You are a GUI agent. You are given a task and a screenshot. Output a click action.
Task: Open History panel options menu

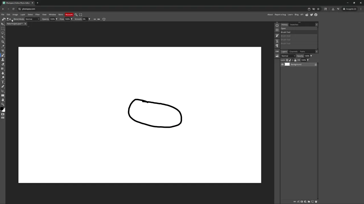click(317, 25)
